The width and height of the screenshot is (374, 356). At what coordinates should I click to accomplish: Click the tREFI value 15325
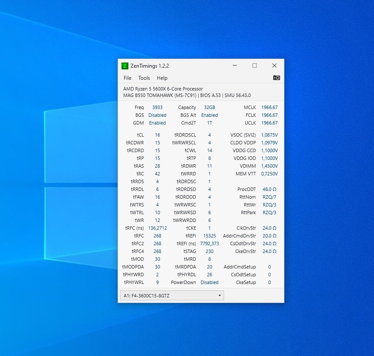(209, 236)
